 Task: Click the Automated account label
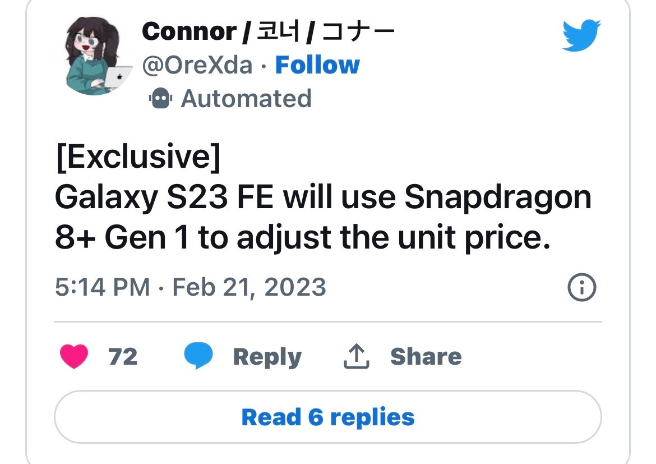(246, 99)
